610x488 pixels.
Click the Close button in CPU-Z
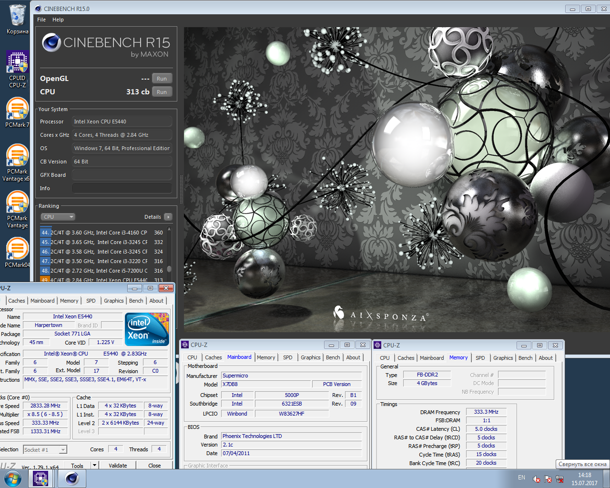point(154,466)
